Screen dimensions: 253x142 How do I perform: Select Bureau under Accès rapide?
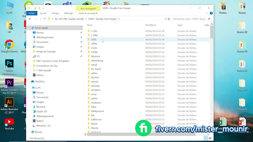pyautogui.click(x=40, y=33)
